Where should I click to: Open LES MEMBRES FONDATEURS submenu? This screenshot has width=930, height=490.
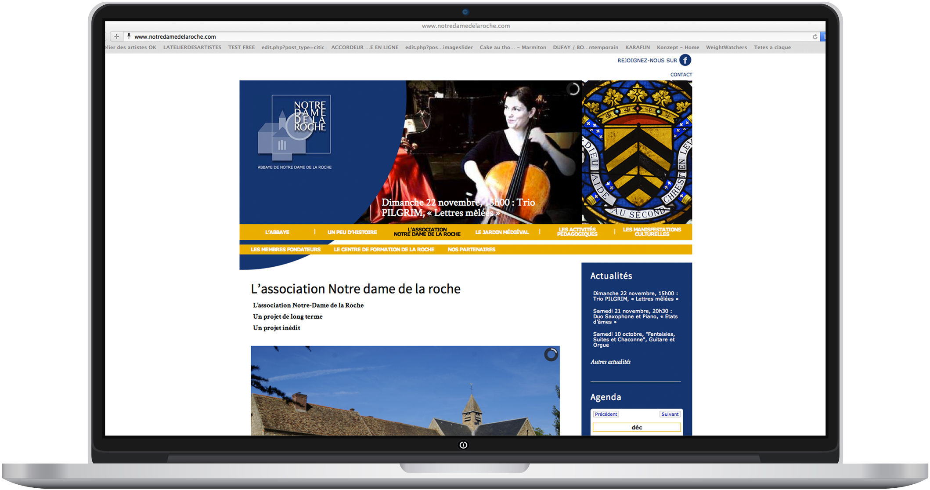tap(285, 250)
